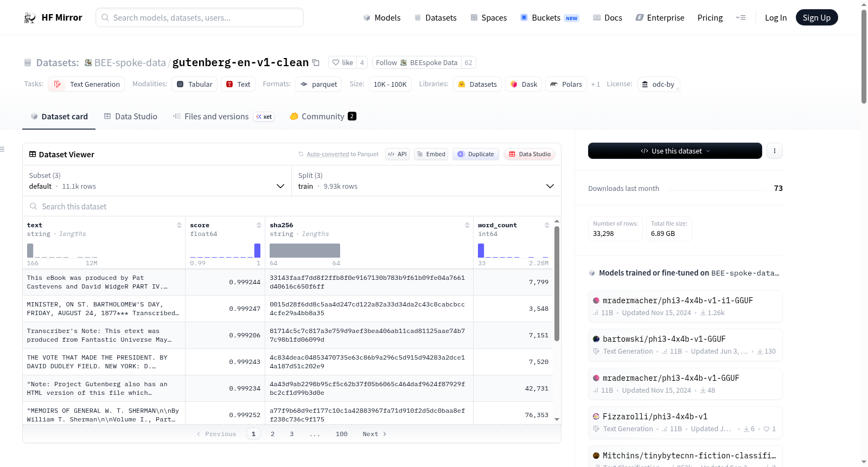Viewport: 868px width, 467px height.
Task: Click the Embed button
Action: [431, 154]
